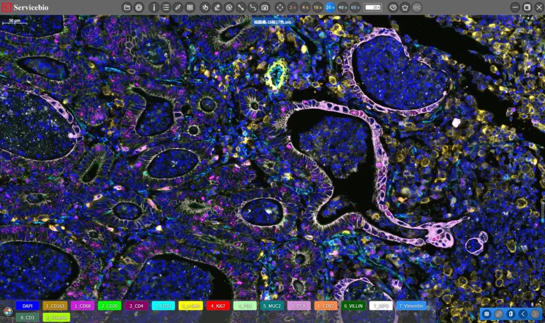Select the slide filename tab

[x=272, y=23]
